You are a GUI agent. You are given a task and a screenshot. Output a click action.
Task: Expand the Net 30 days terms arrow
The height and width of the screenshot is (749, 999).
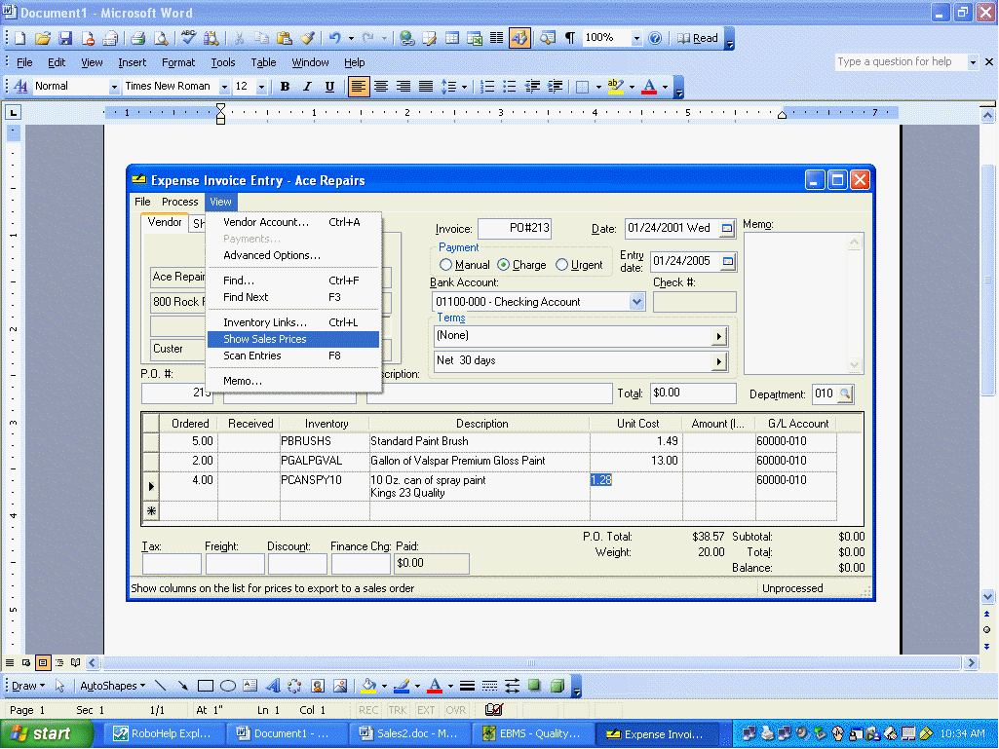719,361
